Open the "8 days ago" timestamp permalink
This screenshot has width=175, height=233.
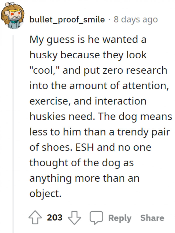[x=136, y=20]
